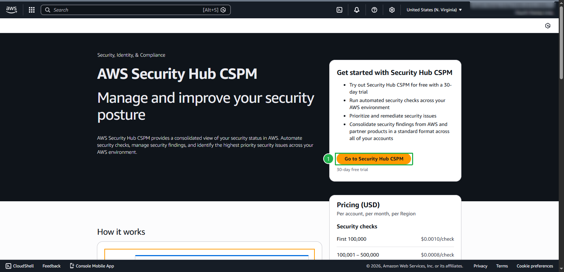564x272 pixels.
Task: Open the notifications bell
Action: [357, 10]
